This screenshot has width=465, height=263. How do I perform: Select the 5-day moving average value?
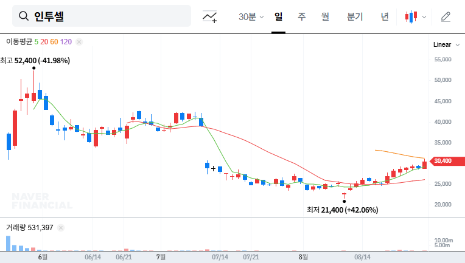(36, 42)
